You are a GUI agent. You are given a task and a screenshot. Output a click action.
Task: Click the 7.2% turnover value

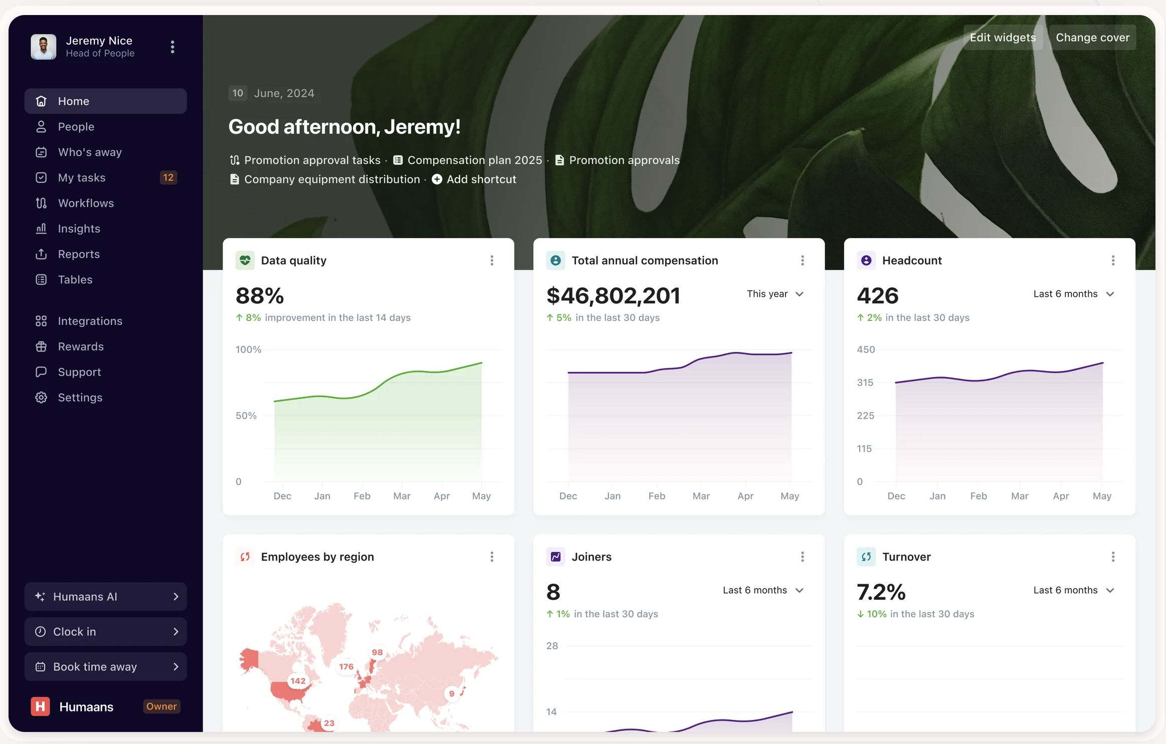(x=881, y=592)
